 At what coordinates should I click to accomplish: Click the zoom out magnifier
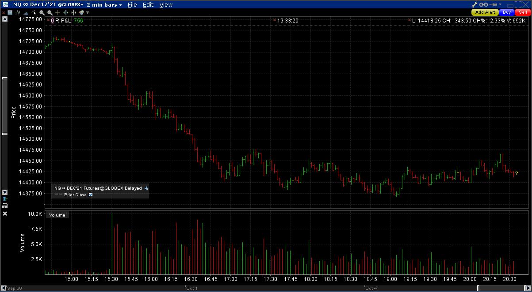[x=50, y=13]
